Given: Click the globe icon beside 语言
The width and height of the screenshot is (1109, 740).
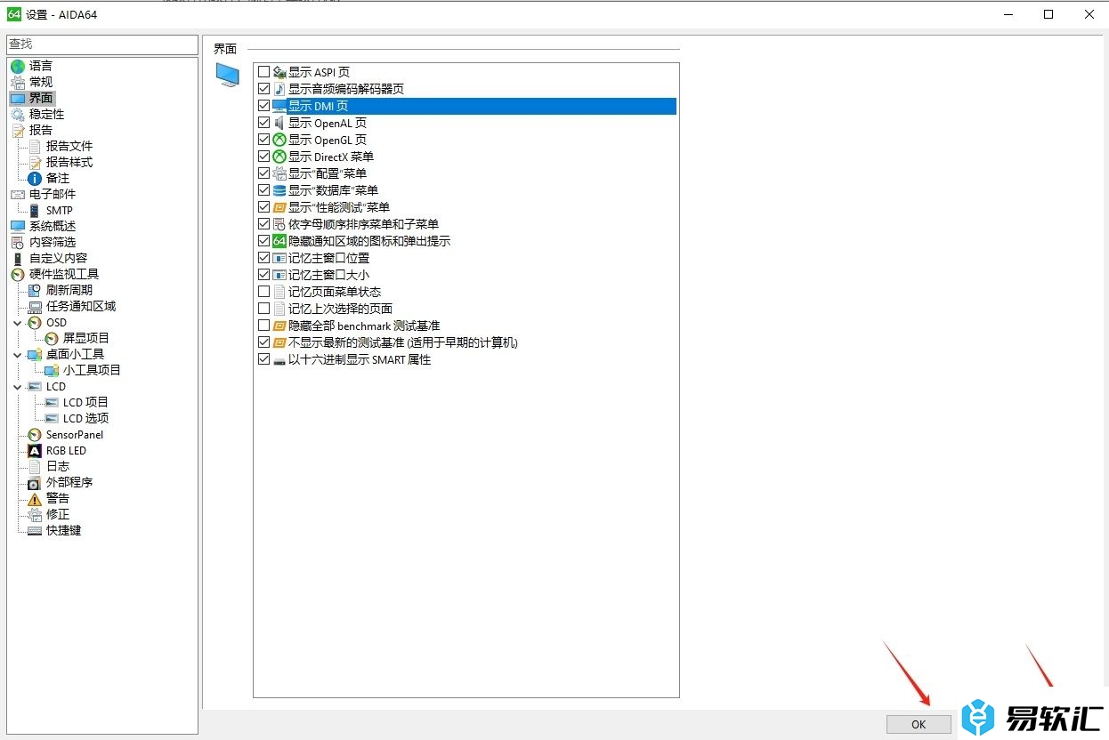Looking at the screenshot, I should point(18,66).
